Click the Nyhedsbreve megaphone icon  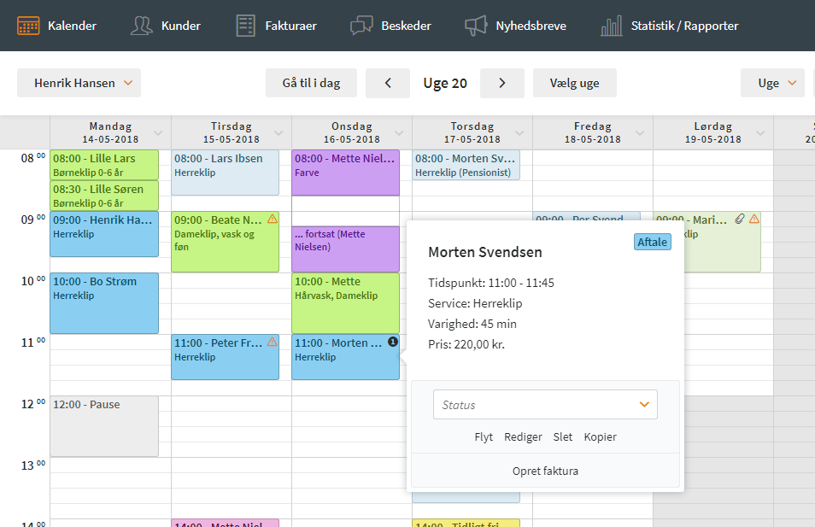tap(476, 26)
